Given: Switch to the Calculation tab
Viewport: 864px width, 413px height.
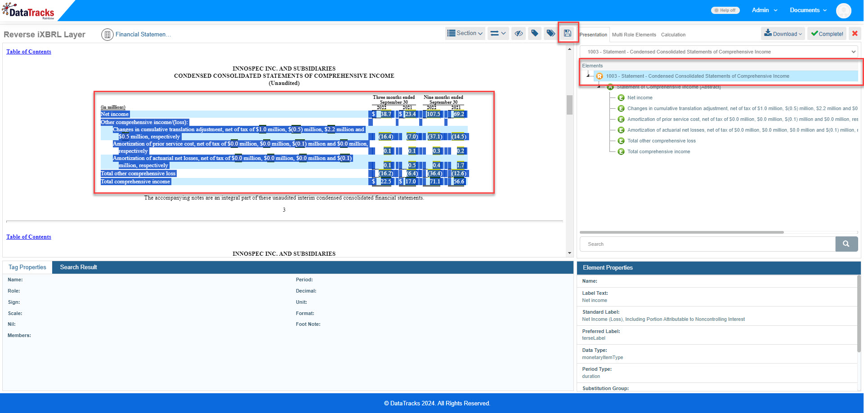Looking at the screenshot, I should 673,35.
